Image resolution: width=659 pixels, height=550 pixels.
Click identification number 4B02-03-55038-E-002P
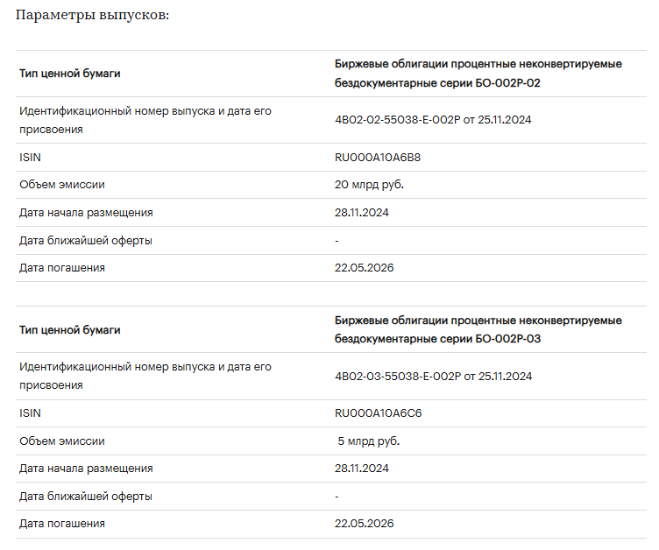[433, 377]
